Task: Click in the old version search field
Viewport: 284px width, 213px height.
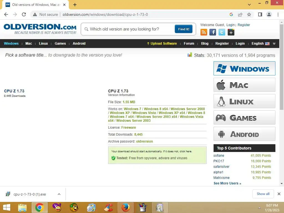Action: (x=130, y=29)
